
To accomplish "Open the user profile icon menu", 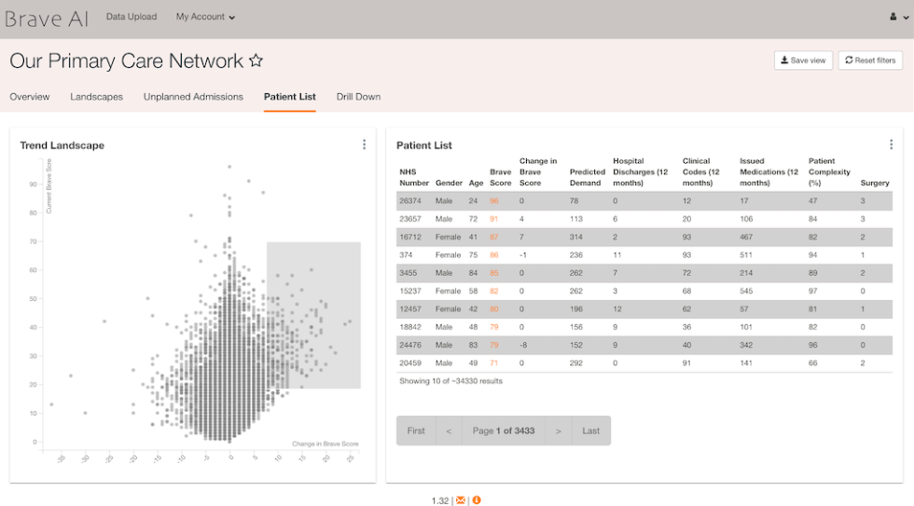I will pos(896,17).
